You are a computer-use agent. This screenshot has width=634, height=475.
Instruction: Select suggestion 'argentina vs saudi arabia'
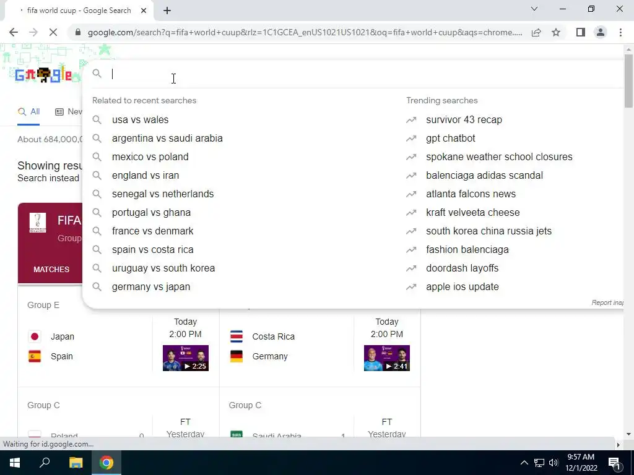click(167, 138)
